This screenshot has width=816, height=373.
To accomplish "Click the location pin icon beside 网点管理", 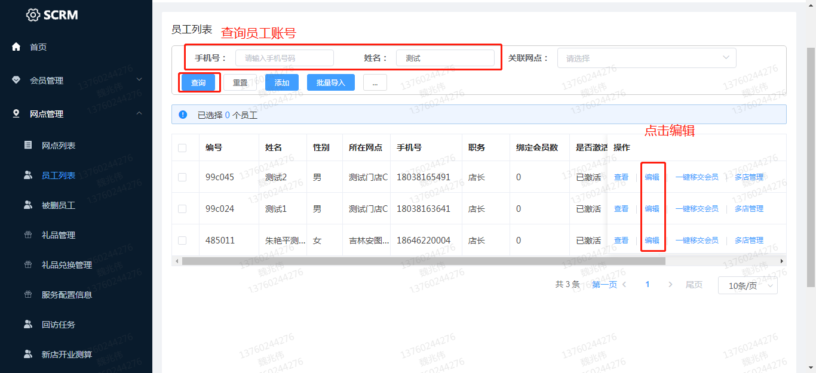I will 16,113.
